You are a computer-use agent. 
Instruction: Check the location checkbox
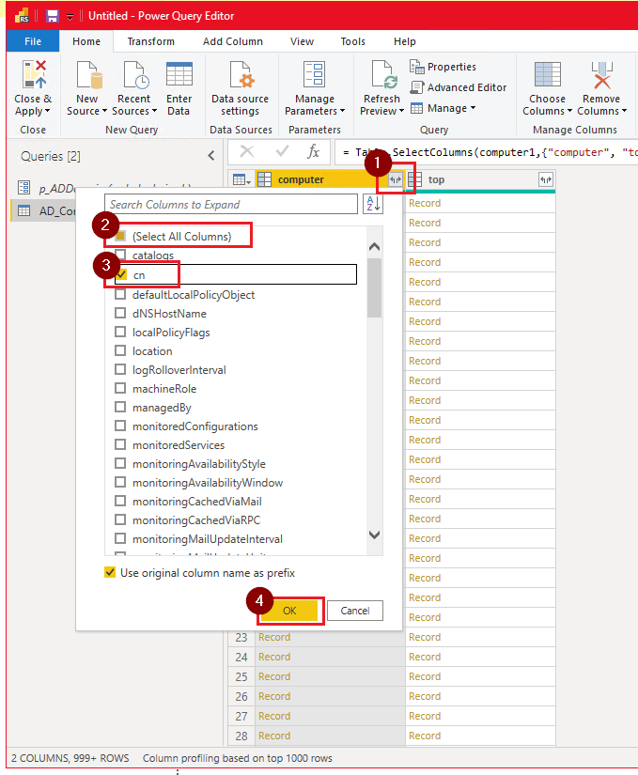(x=120, y=351)
